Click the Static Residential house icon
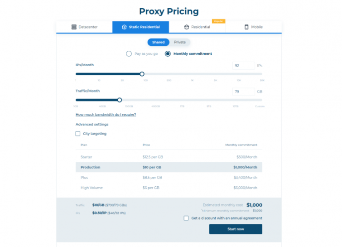342x247 pixels. click(x=124, y=27)
